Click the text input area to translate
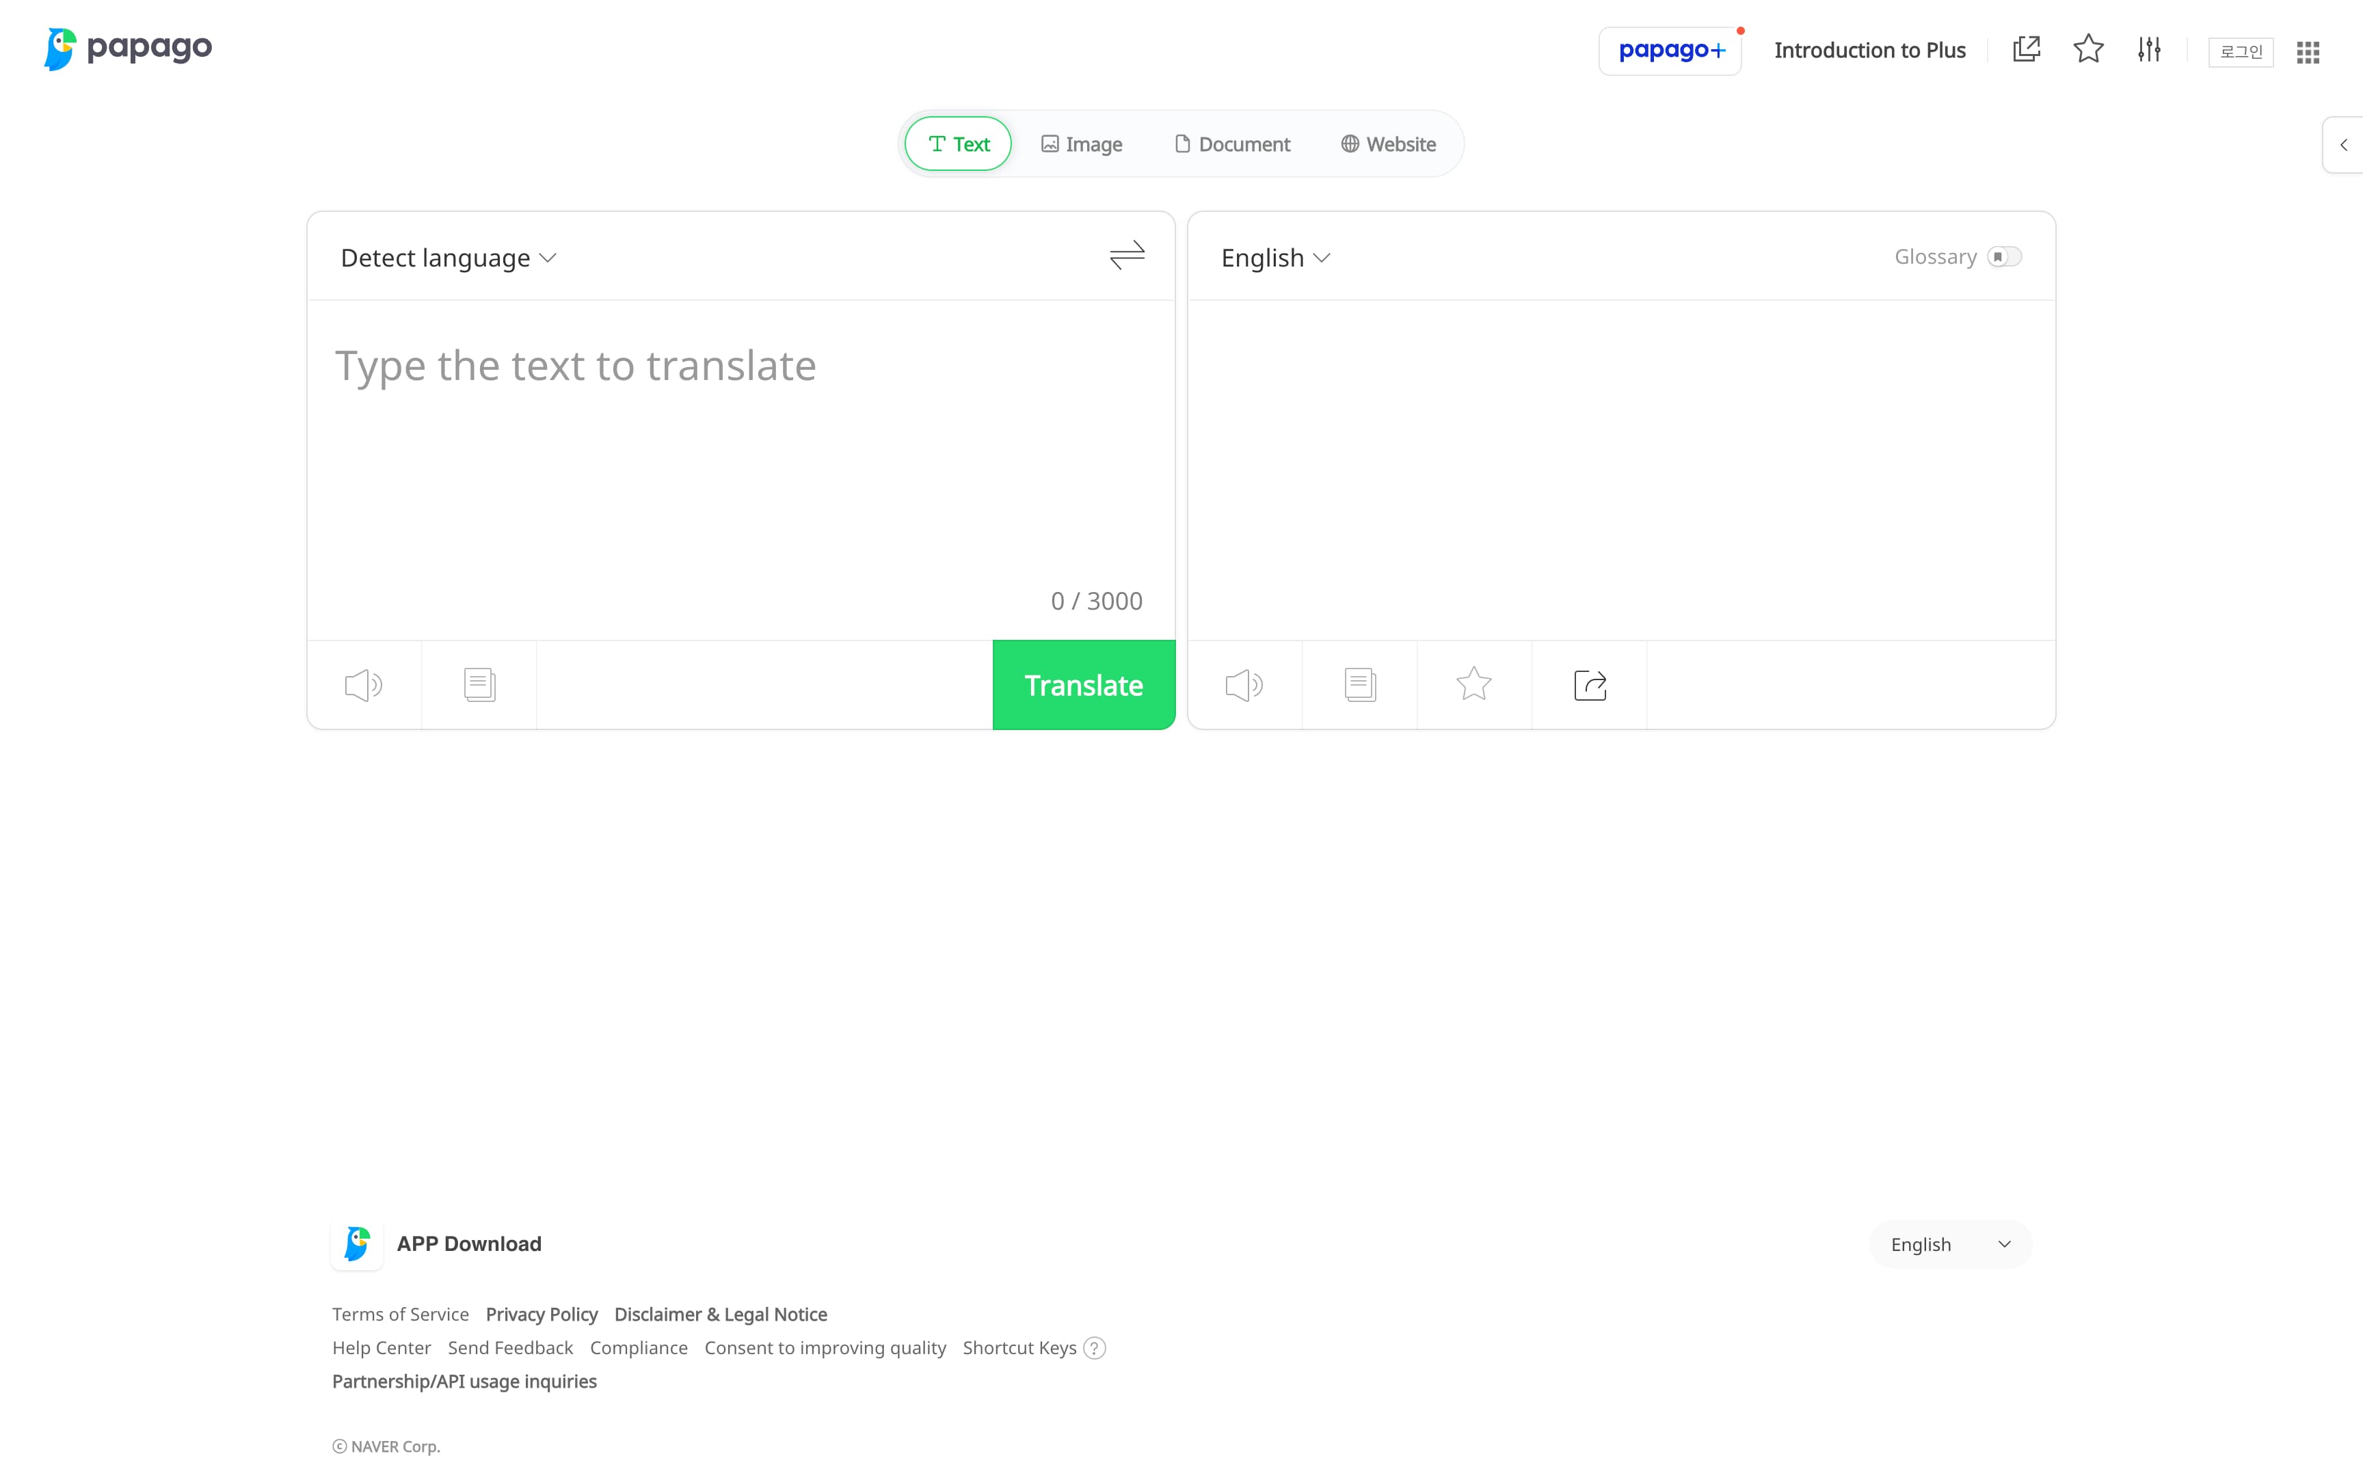Viewport: 2363px width, 1482px height. click(x=740, y=451)
